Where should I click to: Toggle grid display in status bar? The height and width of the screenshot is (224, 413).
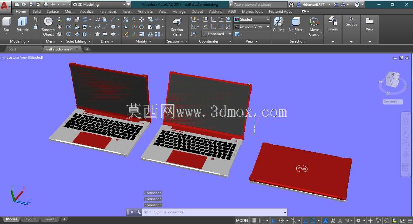(254, 221)
